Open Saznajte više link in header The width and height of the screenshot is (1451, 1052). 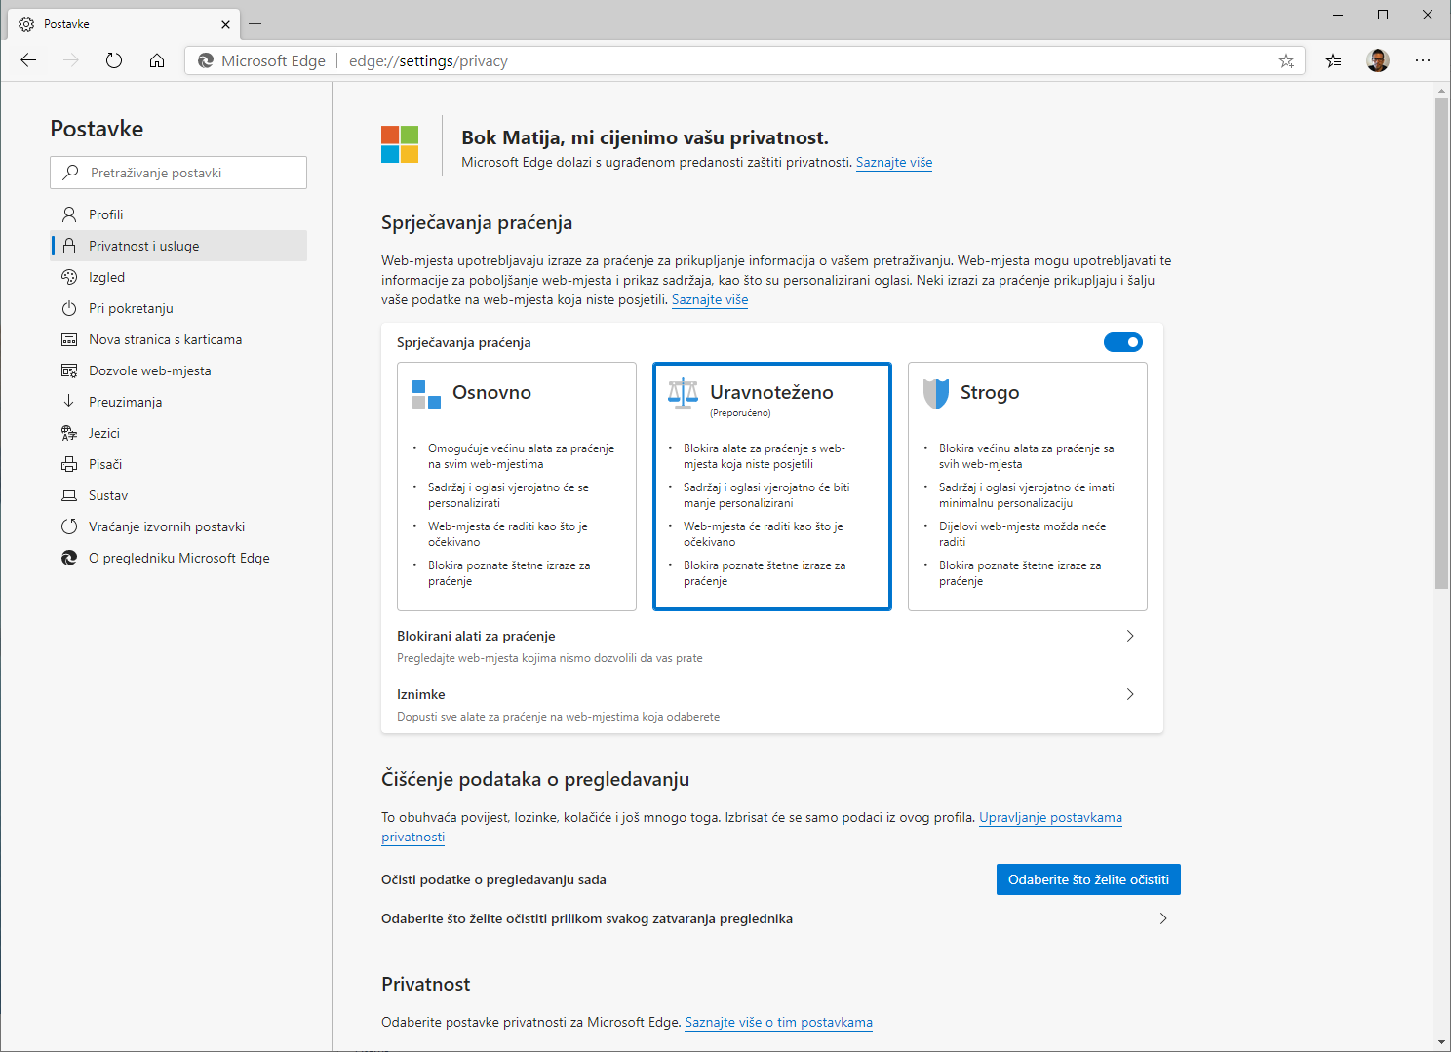894,163
